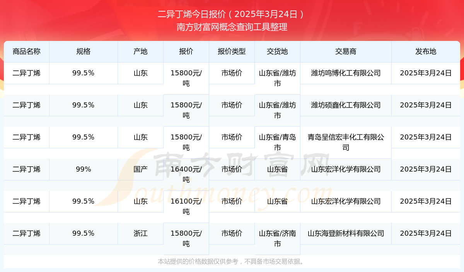Click delivery place 山东省 in the 16400元 row

click(x=277, y=169)
